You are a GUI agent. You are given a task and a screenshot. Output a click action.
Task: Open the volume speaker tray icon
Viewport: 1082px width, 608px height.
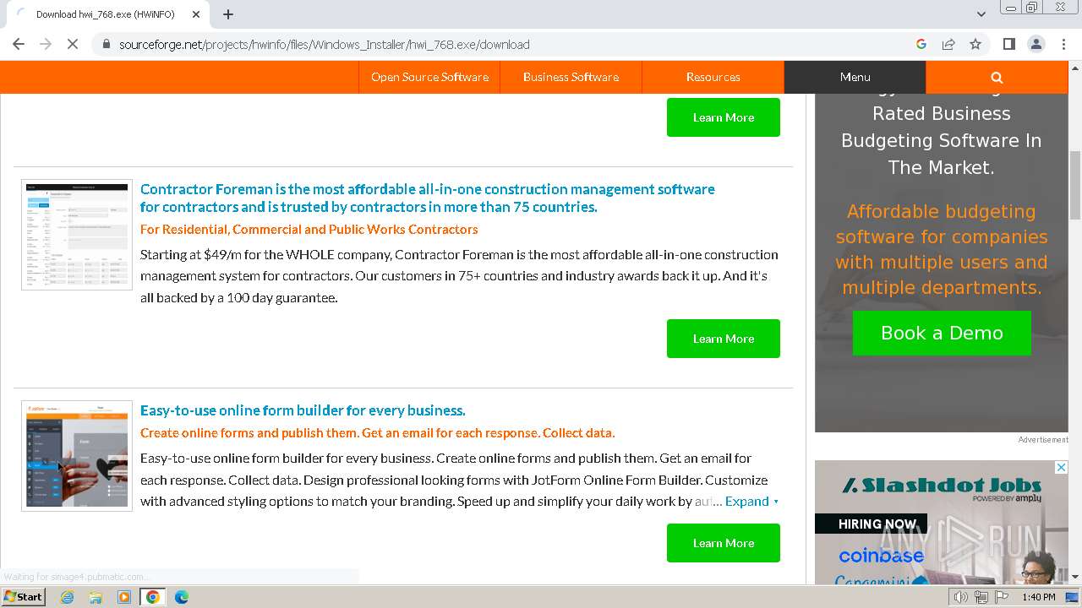coord(960,597)
